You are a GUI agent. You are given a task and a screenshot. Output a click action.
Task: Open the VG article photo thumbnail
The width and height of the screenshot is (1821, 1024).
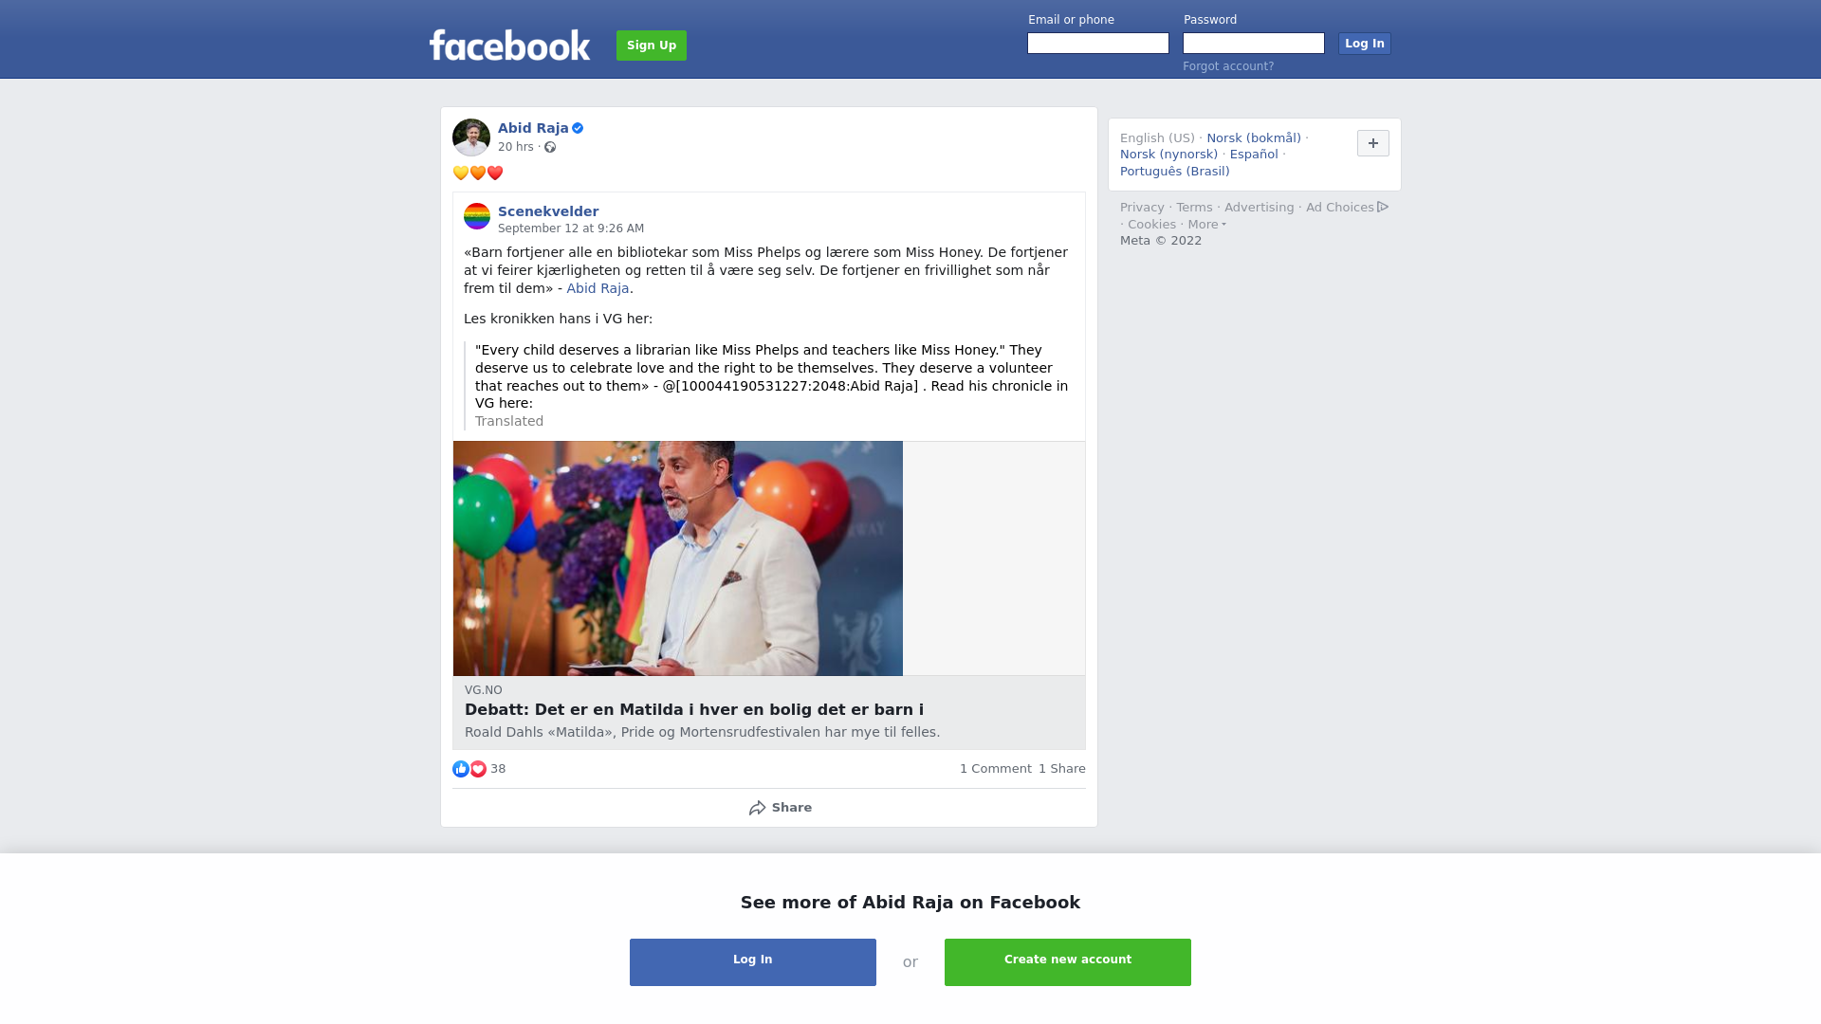678,558
